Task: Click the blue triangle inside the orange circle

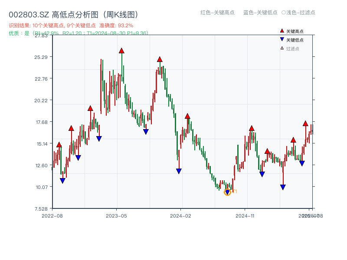Action: tap(227, 192)
